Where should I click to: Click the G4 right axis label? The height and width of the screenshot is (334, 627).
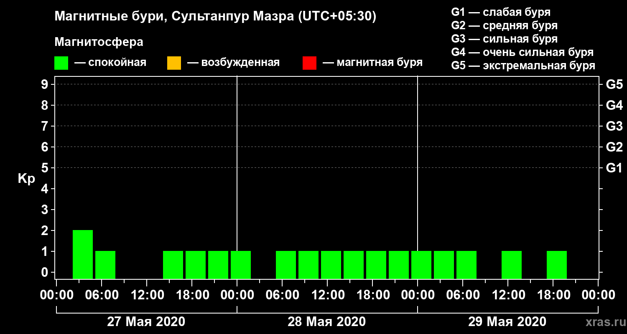coord(614,105)
